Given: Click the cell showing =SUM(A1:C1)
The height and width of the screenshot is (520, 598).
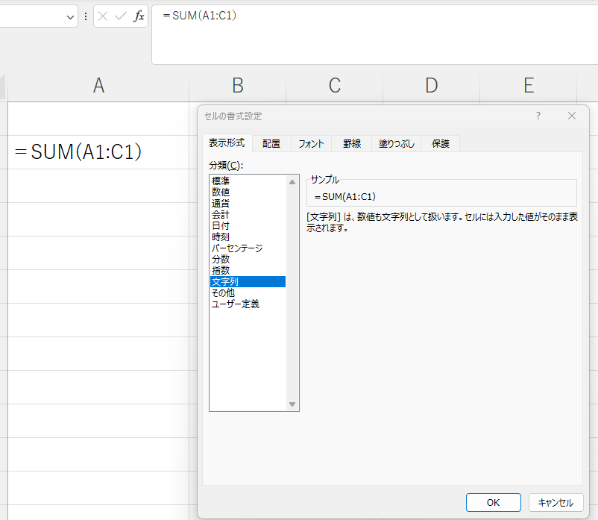Looking at the screenshot, I should (x=98, y=152).
